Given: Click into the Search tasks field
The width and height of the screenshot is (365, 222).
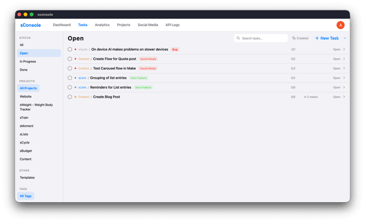Looking at the screenshot, I should click(261, 38).
